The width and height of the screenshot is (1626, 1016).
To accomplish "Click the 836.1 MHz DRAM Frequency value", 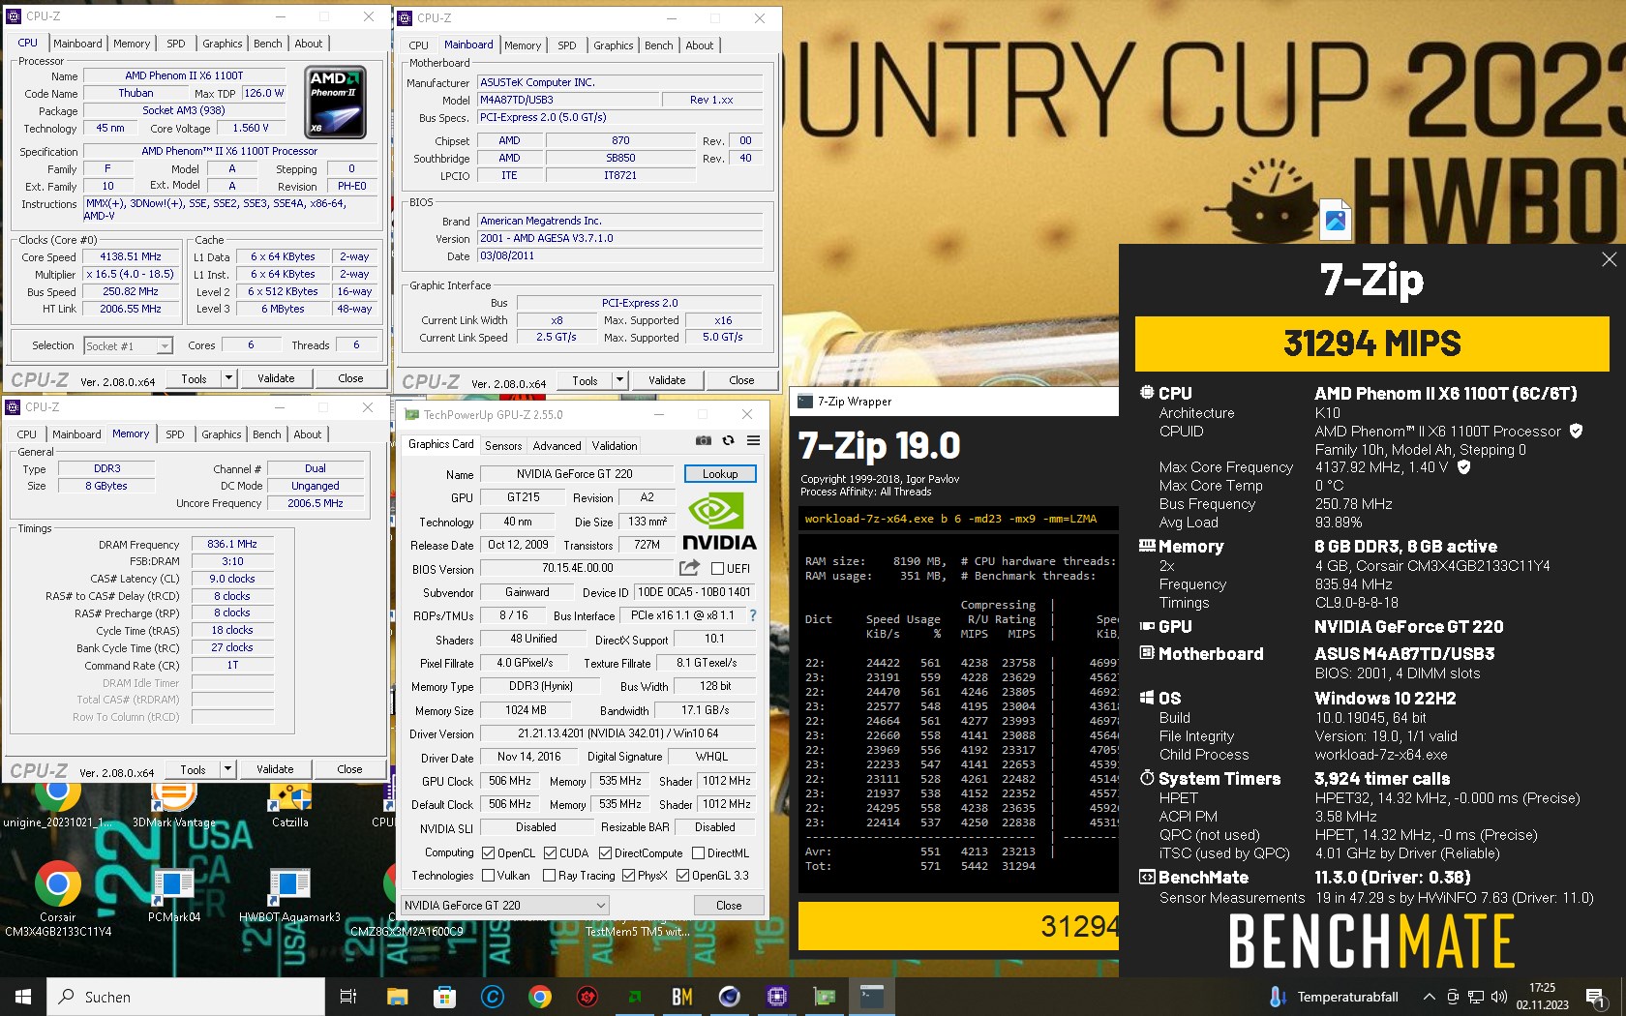I will 232,545.
